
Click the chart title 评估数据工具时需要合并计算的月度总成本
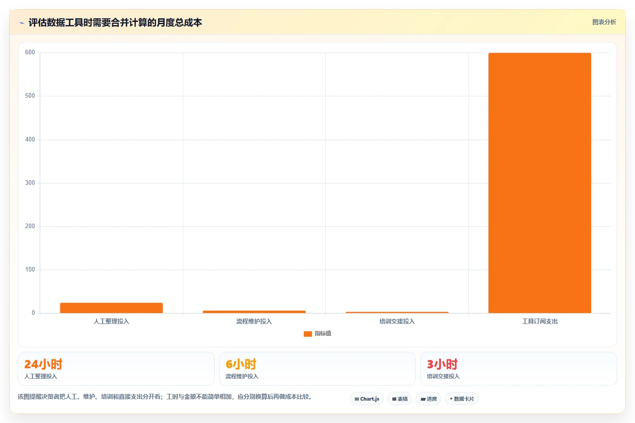tap(115, 22)
